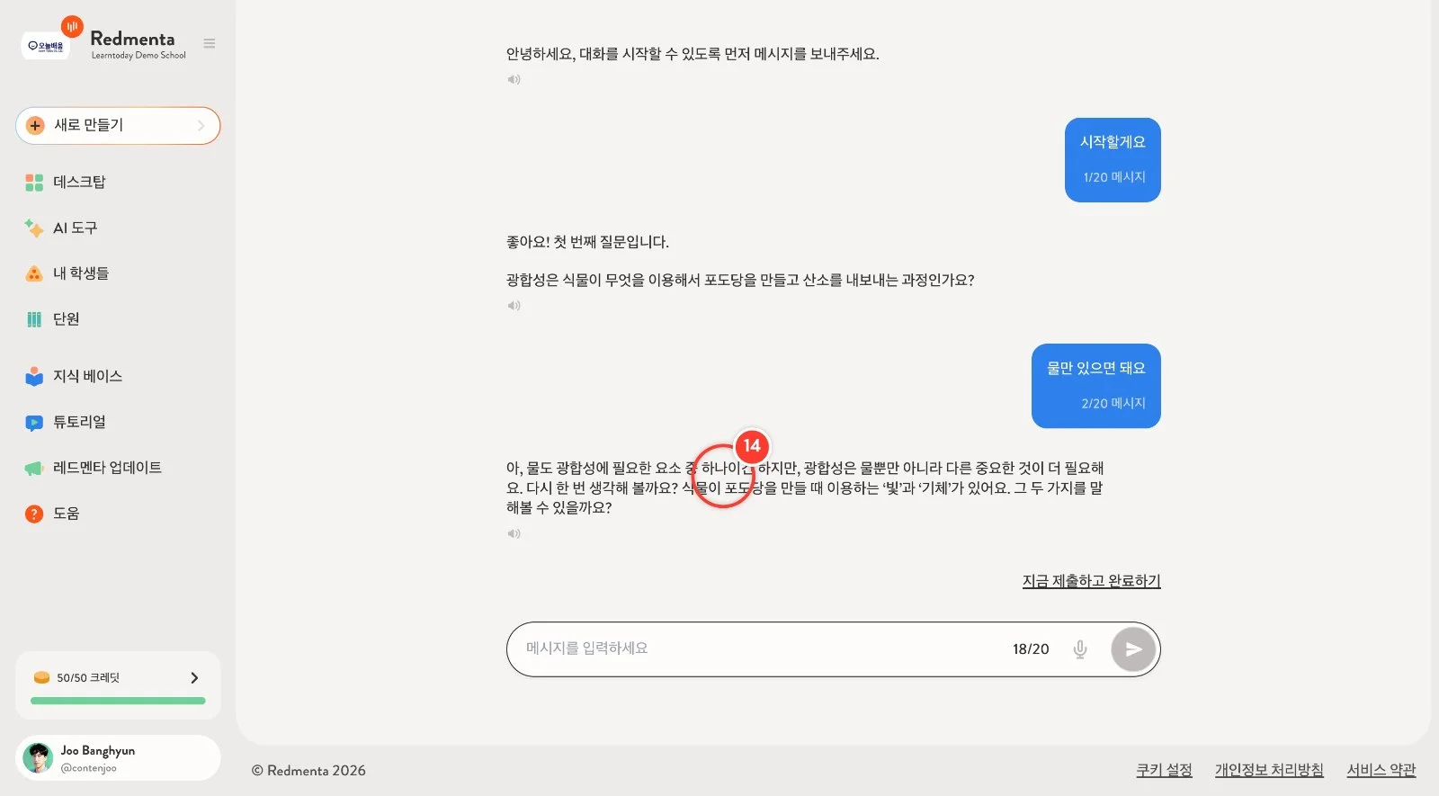Click the 물만 있으면 돼요 message bubble
The height and width of the screenshot is (796, 1439).
click(1096, 386)
